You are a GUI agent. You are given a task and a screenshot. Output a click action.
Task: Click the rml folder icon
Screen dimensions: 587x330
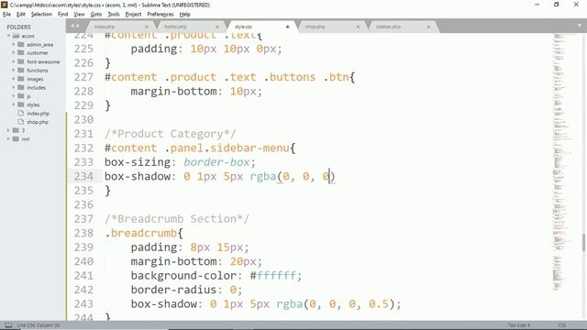[x=16, y=138]
